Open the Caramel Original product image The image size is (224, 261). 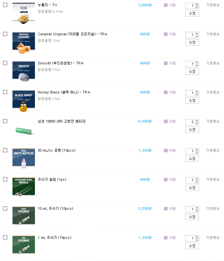pos(24,41)
